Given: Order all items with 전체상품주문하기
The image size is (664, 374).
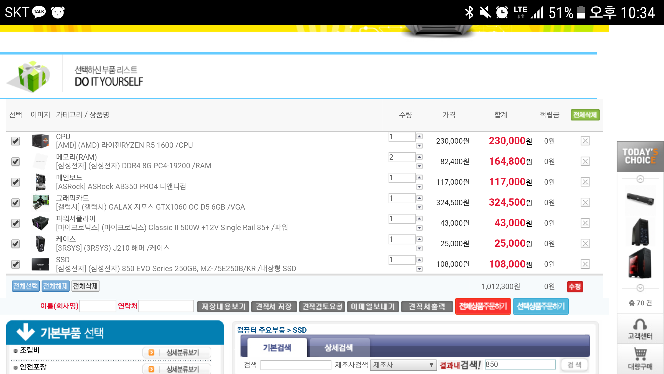Looking at the screenshot, I should [483, 306].
